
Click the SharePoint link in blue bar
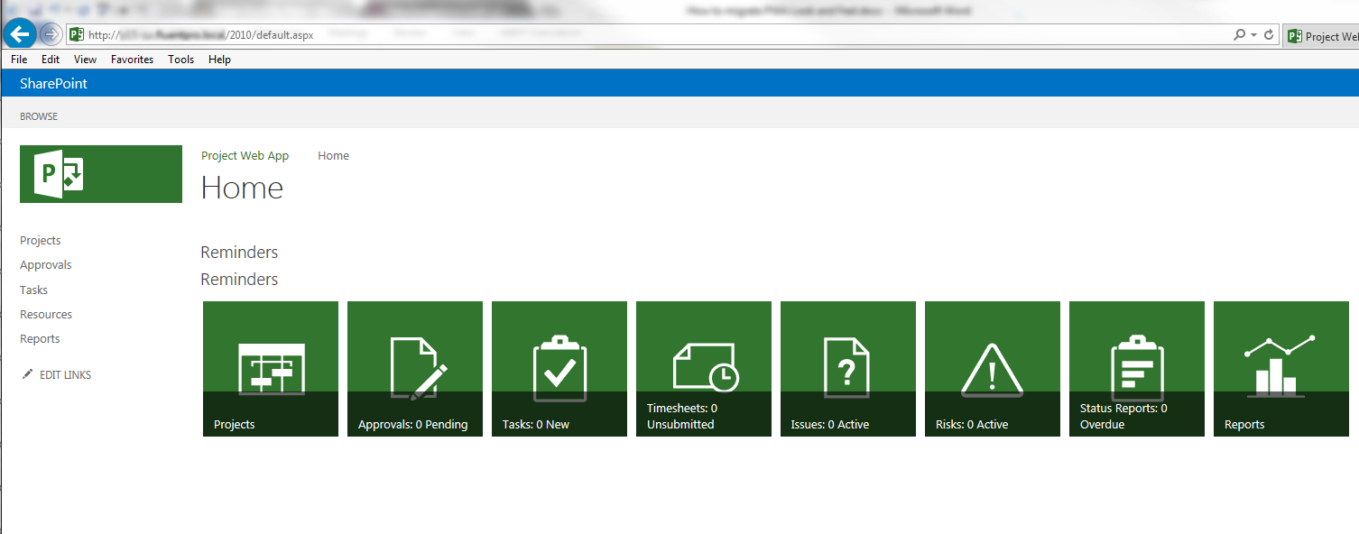pos(53,84)
